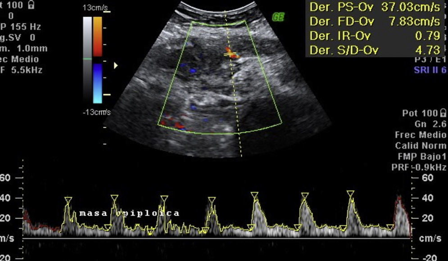
Task: Select the Doppler sample volume gate cursor
Action: tap(231, 54)
